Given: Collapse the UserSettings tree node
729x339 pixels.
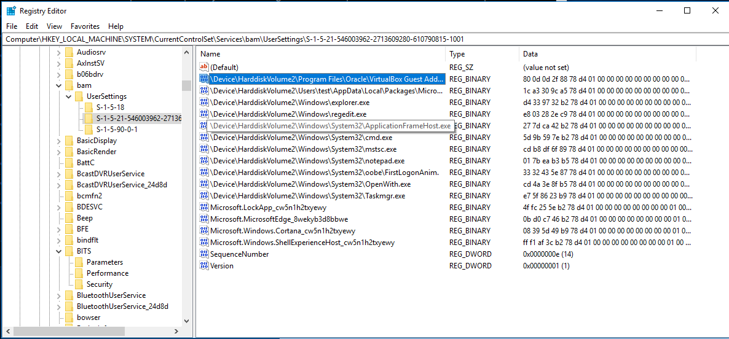Looking at the screenshot, I should click(x=69, y=96).
